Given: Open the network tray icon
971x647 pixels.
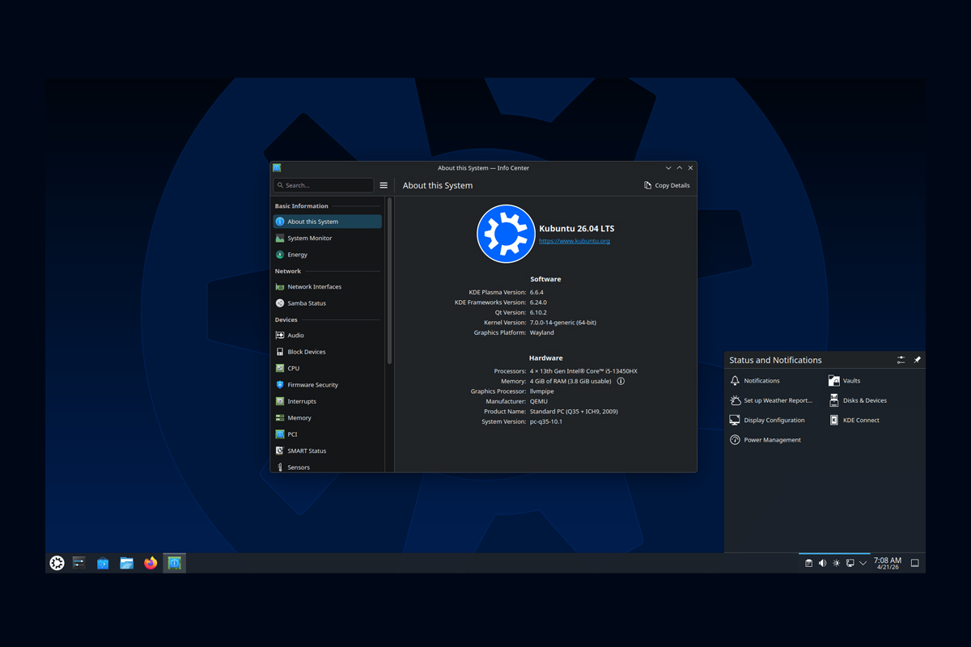Looking at the screenshot, I should tap(850, 563).
